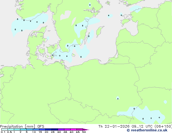172x133 pixels.
Task: Pick legend swatch between 10 and 15
Action: [x=36, y=129]
